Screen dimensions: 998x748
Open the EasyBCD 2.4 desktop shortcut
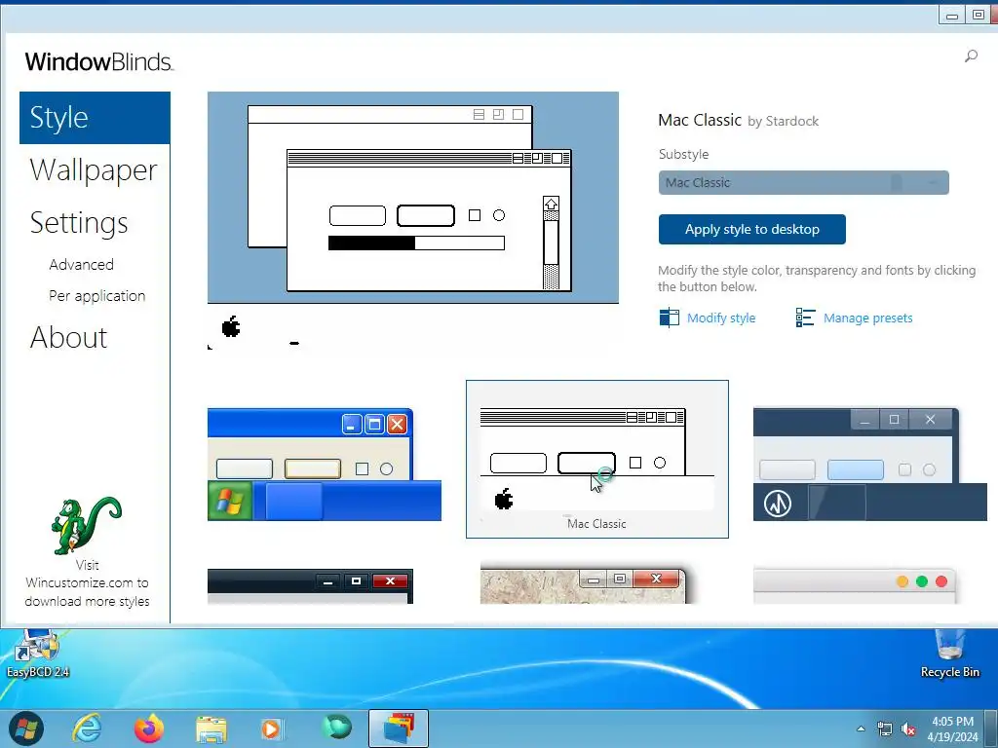point(38,654)
